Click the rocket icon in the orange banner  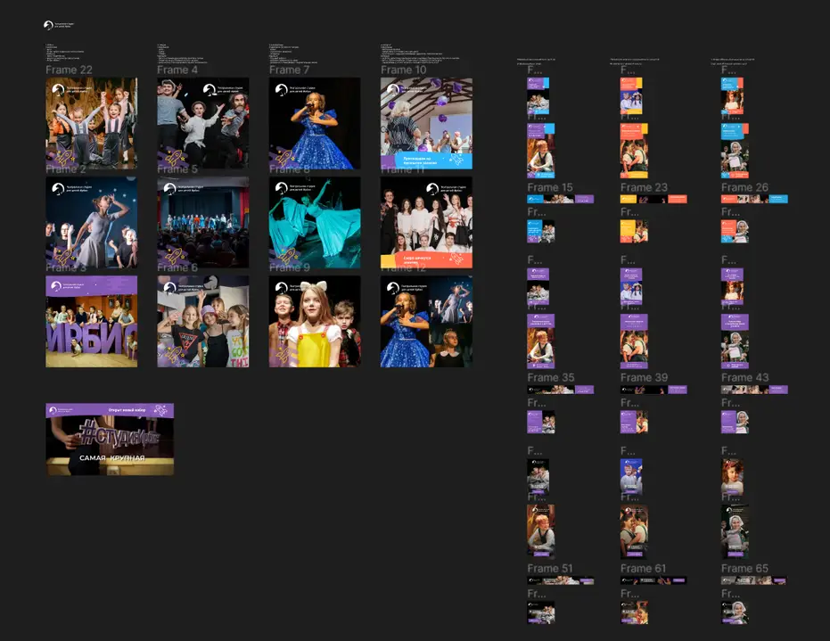point(457,259)
